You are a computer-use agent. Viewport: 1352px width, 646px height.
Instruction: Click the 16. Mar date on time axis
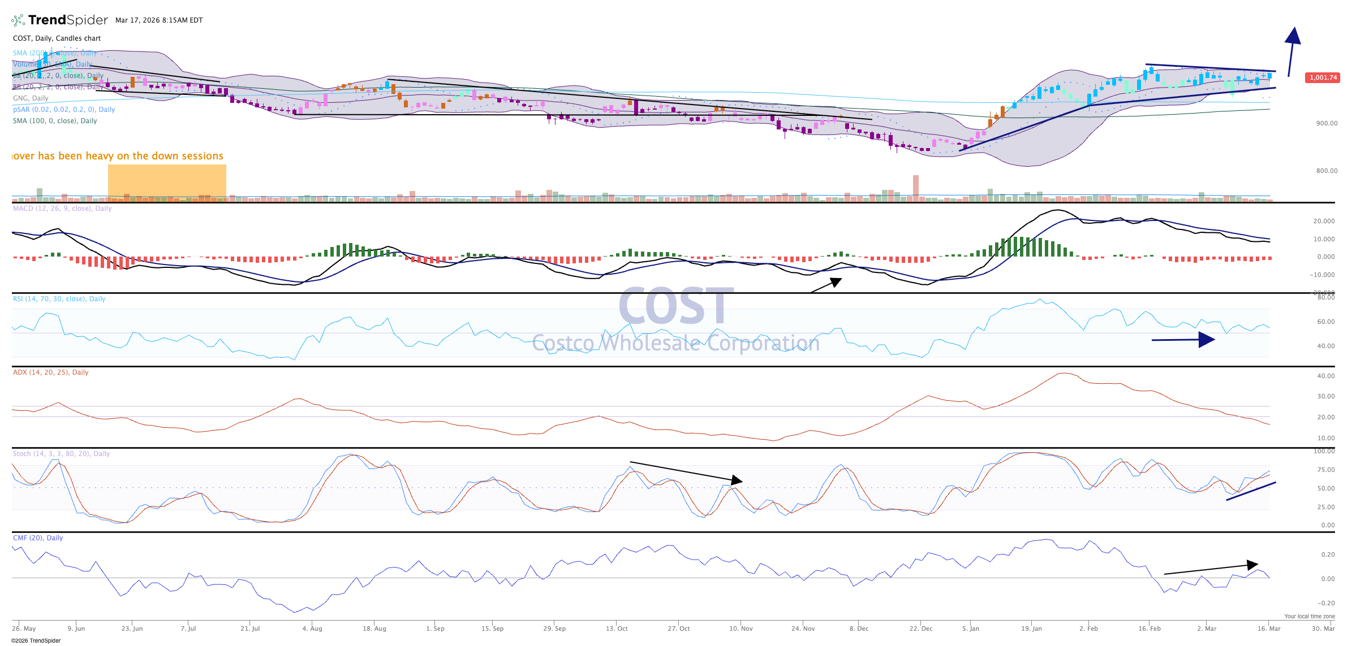(x=1269, y=628)
